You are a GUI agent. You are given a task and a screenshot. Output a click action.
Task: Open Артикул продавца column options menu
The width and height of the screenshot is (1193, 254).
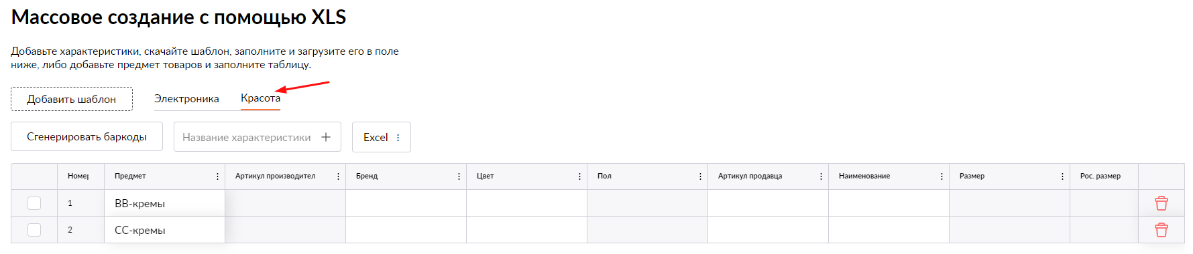coord(821,176)
